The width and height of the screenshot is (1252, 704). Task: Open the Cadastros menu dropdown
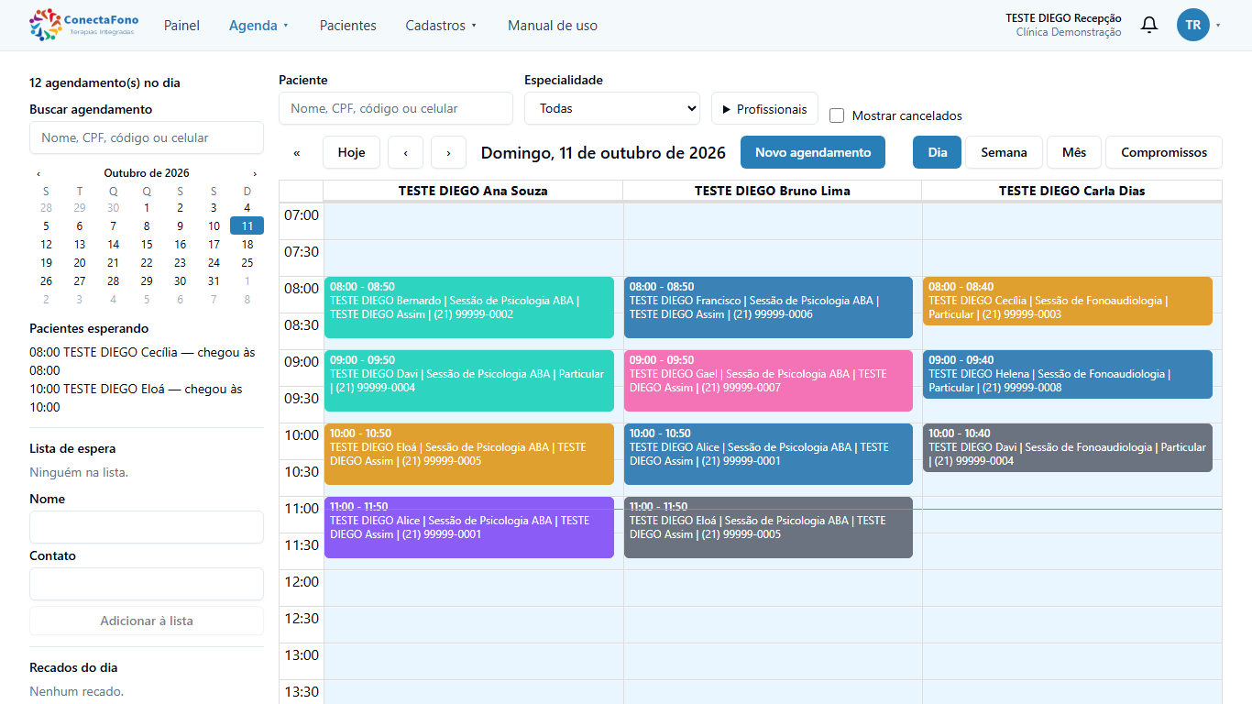point(441,26)
